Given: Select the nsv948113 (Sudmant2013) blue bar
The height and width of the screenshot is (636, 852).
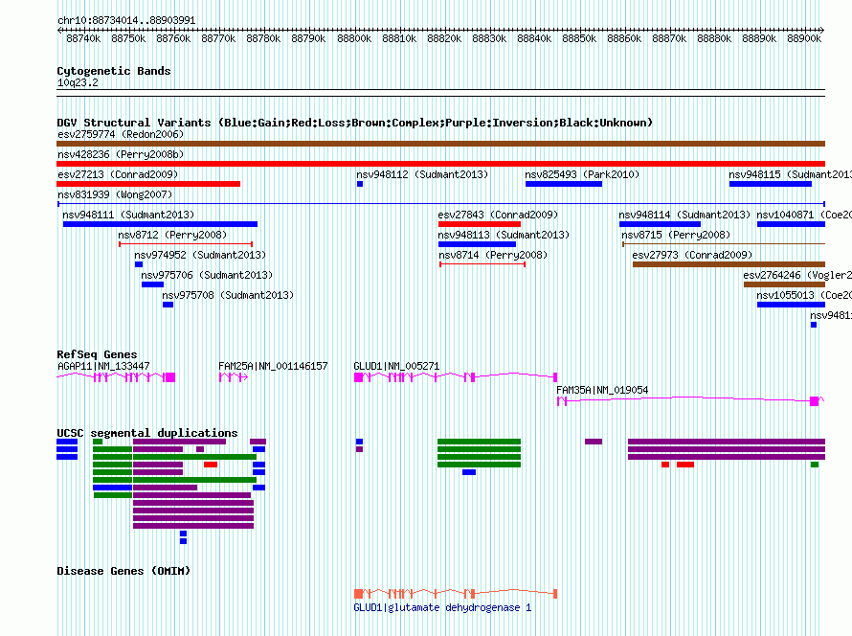Looking at the screenshot, I should [477, 244].
